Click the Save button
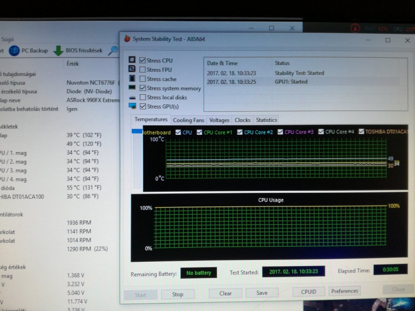 (262, 292)
